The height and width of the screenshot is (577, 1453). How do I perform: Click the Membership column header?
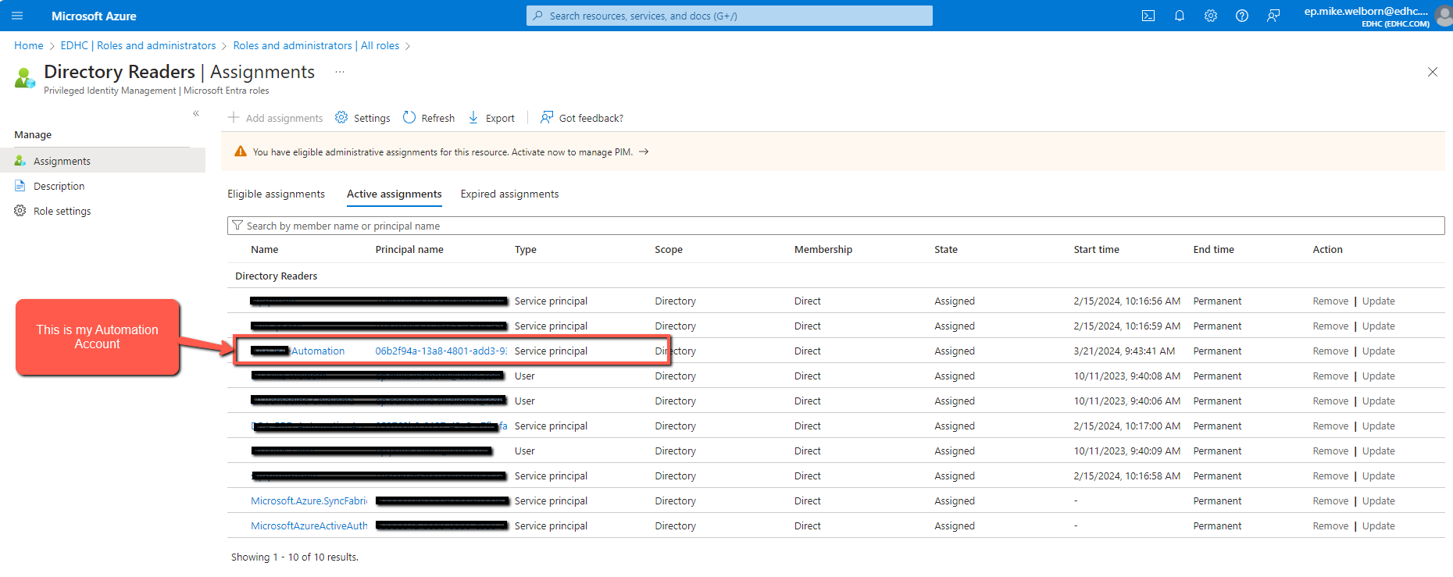(823, 250)
